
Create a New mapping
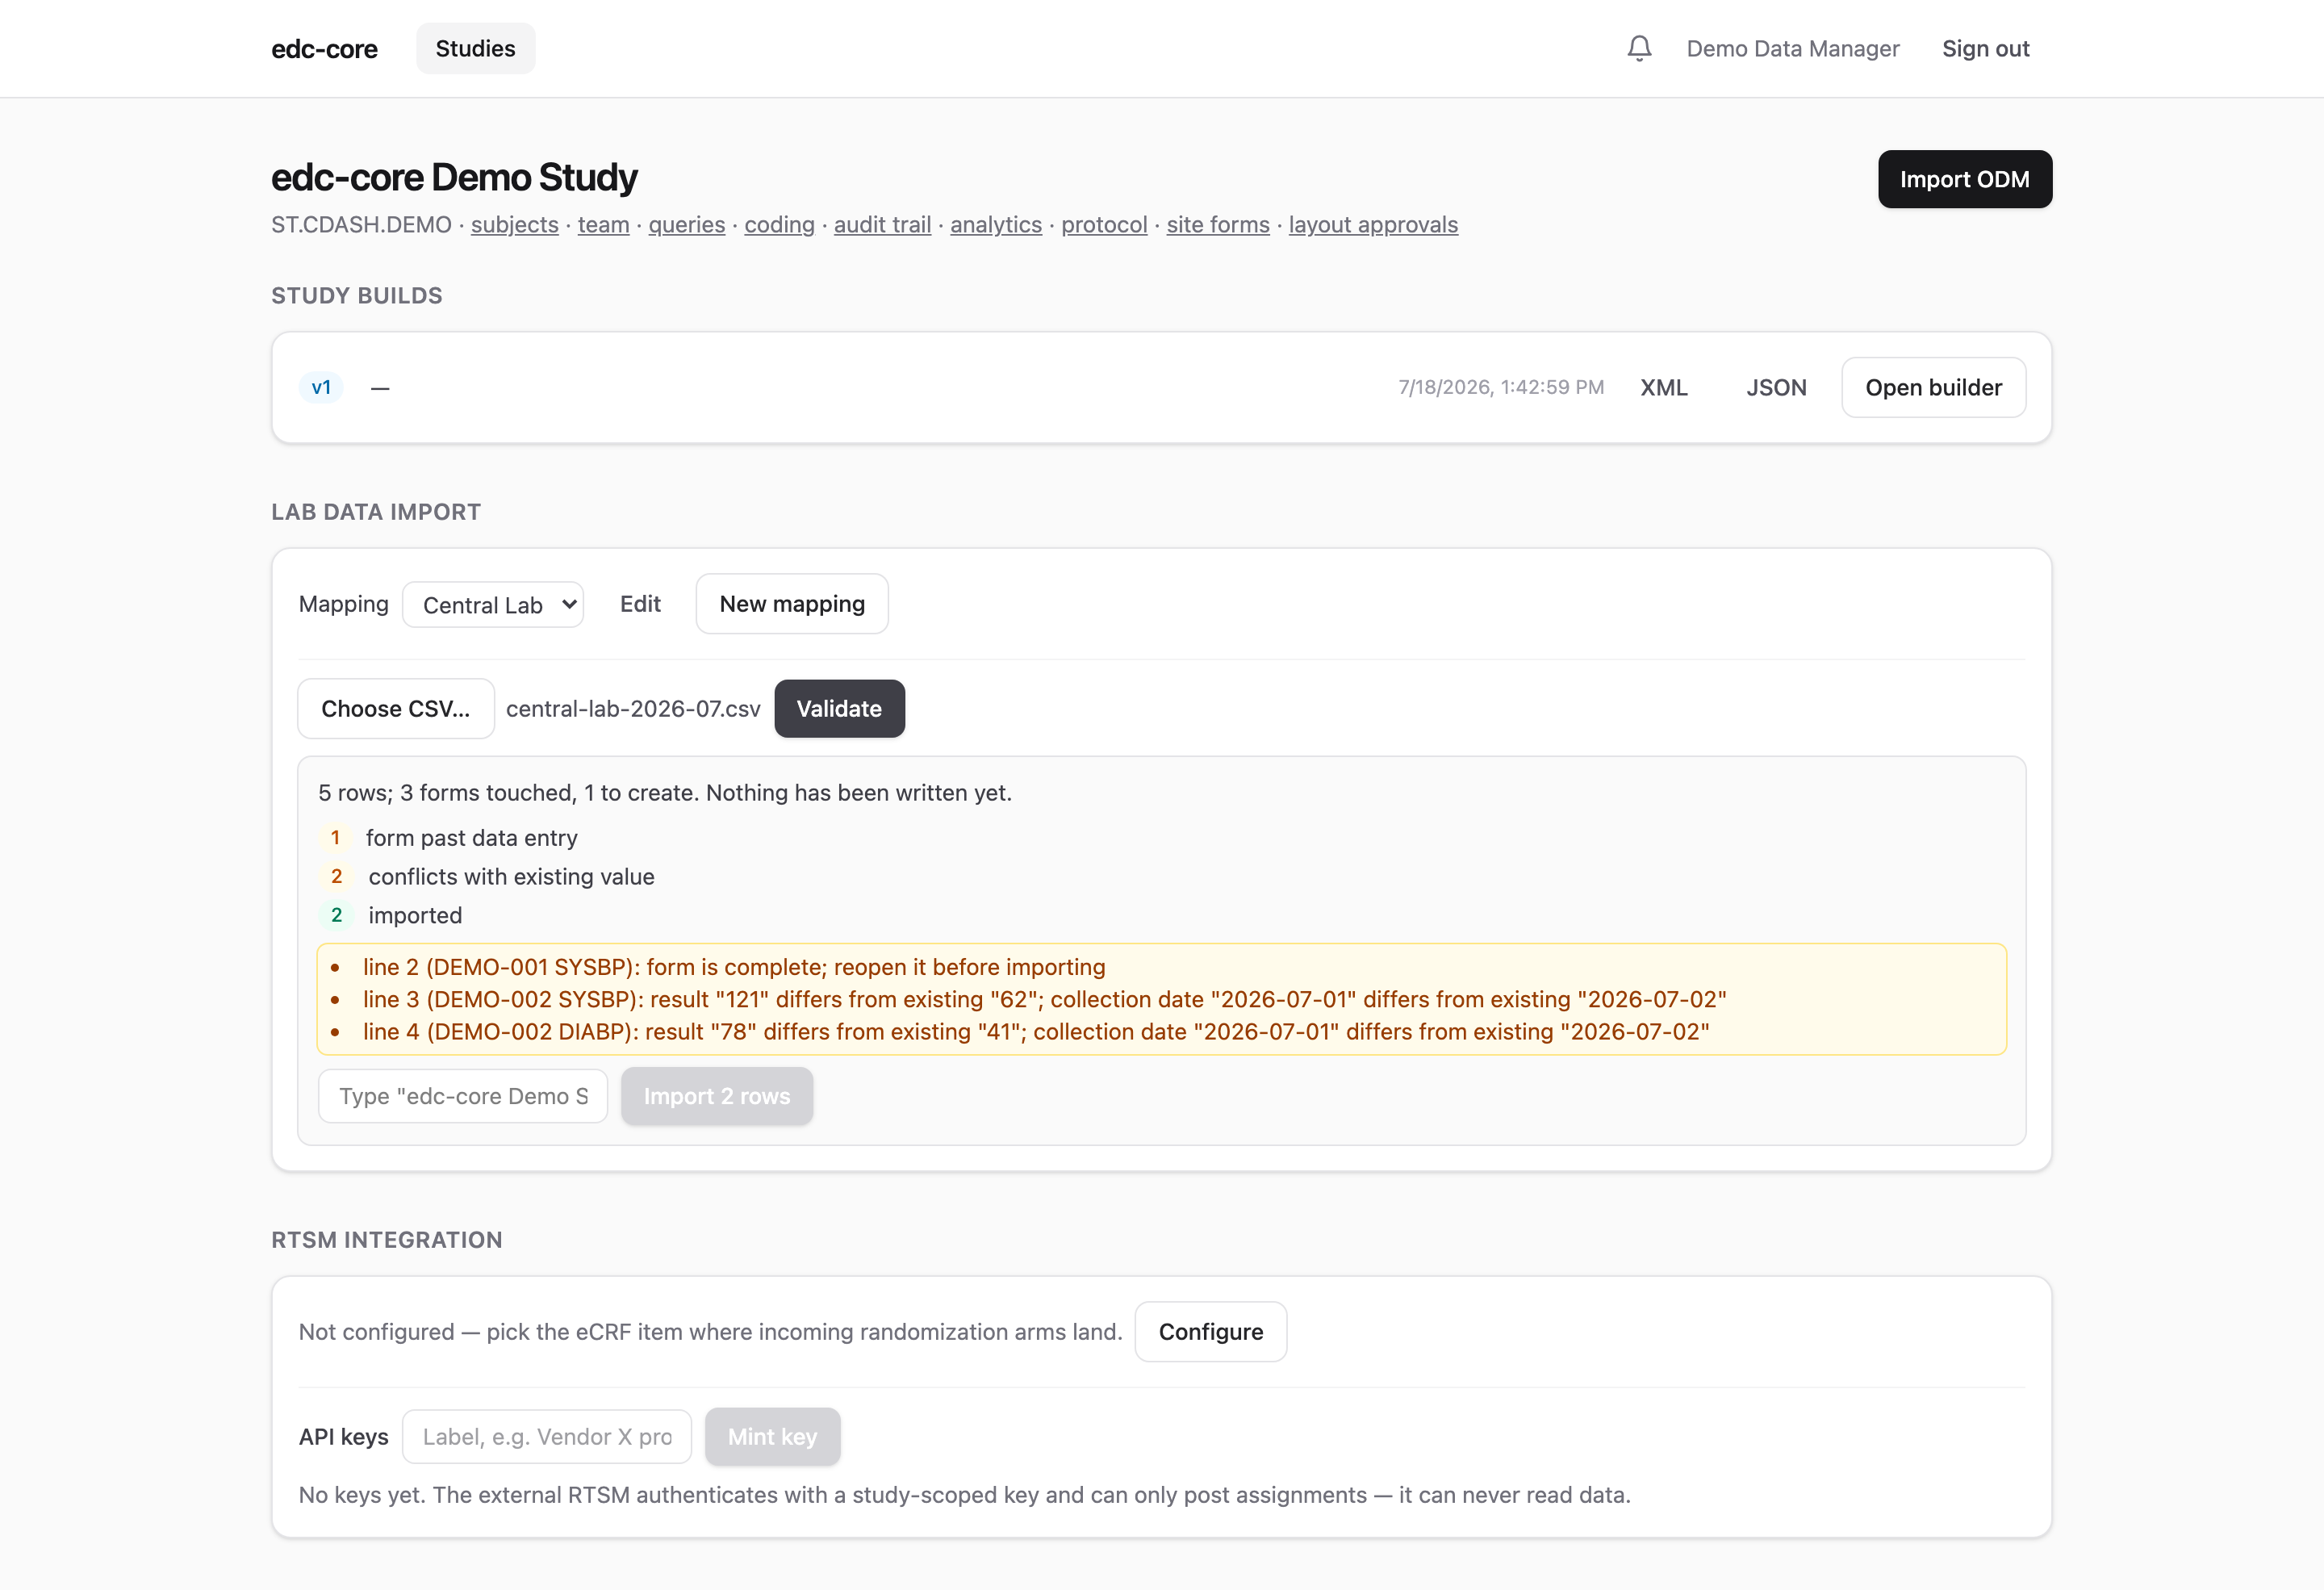pyautogui.click(x=792, y=604)
